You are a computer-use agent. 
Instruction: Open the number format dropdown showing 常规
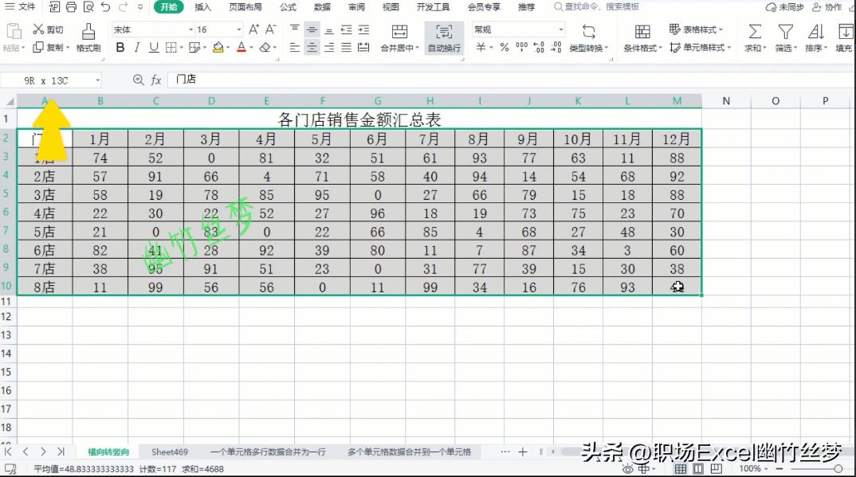[x=518, y=29]
